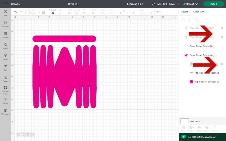Select the Shapes tool
This screenshot has width=226, height=141.
pyautogui.click(x=5, y=46)
